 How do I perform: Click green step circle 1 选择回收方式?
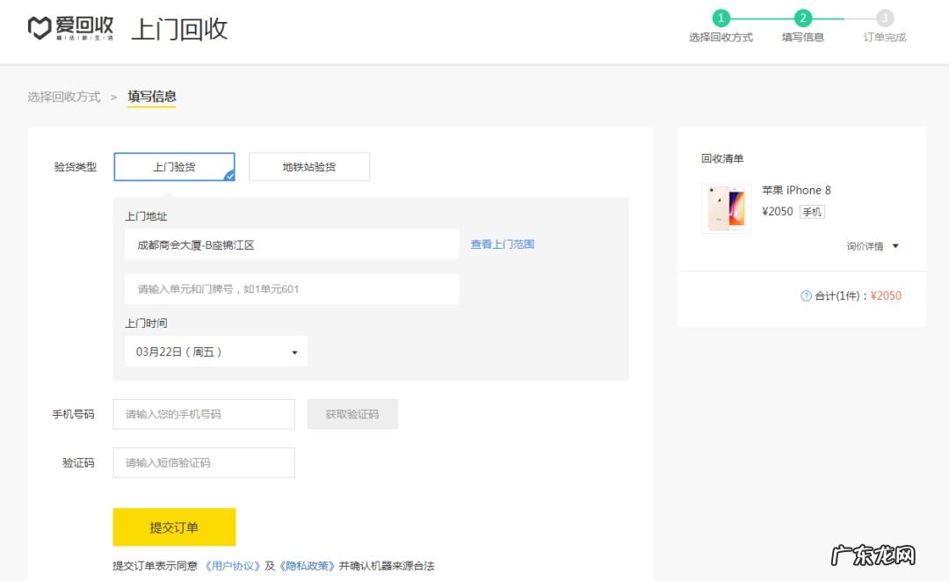(x=721, y=18)
